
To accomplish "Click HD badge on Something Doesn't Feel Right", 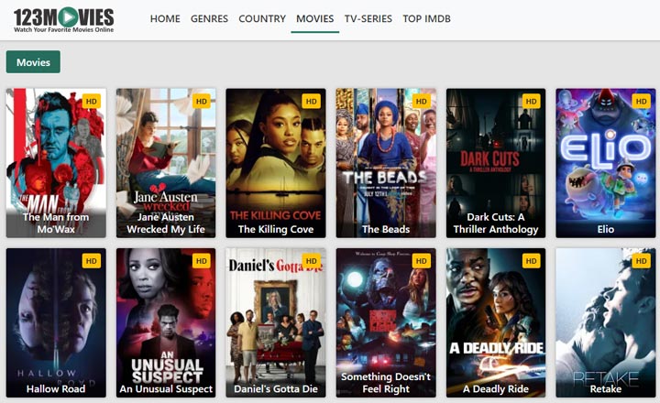I will (x=422, y=261).
